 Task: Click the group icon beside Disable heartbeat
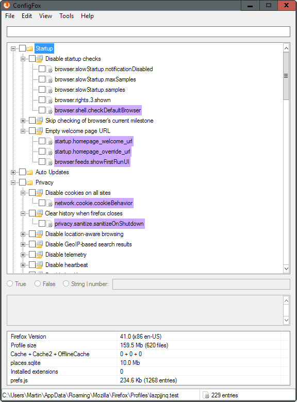tap(39, 265)
